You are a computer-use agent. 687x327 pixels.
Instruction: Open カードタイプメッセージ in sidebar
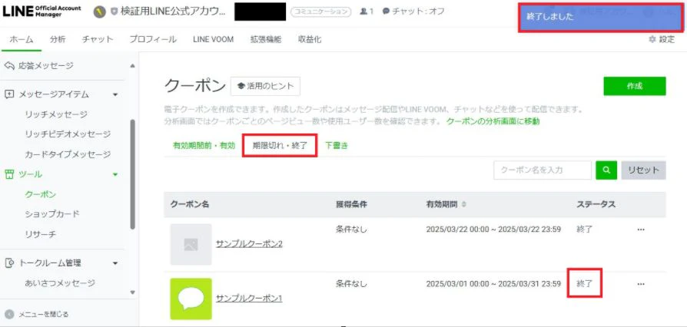tap(68, 154)
